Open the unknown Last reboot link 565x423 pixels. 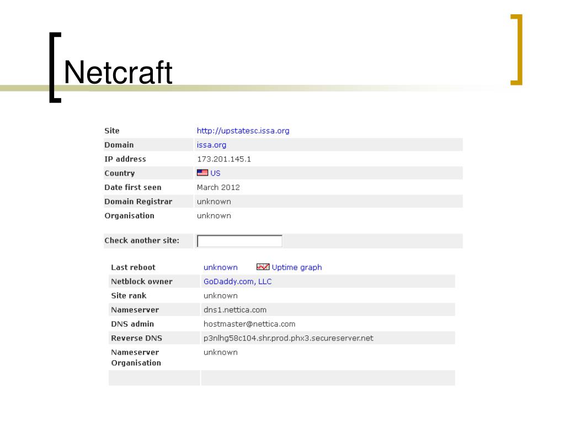(x=221, y=267)
